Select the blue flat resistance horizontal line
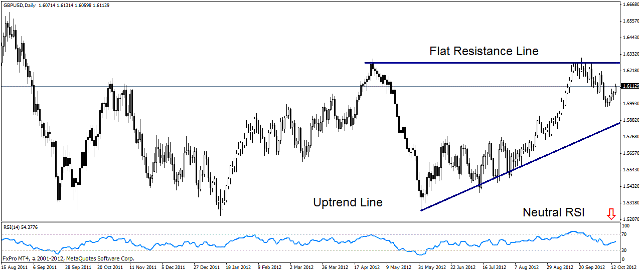The height and width of the screenshot is (271, 639). tap(492, 63)
